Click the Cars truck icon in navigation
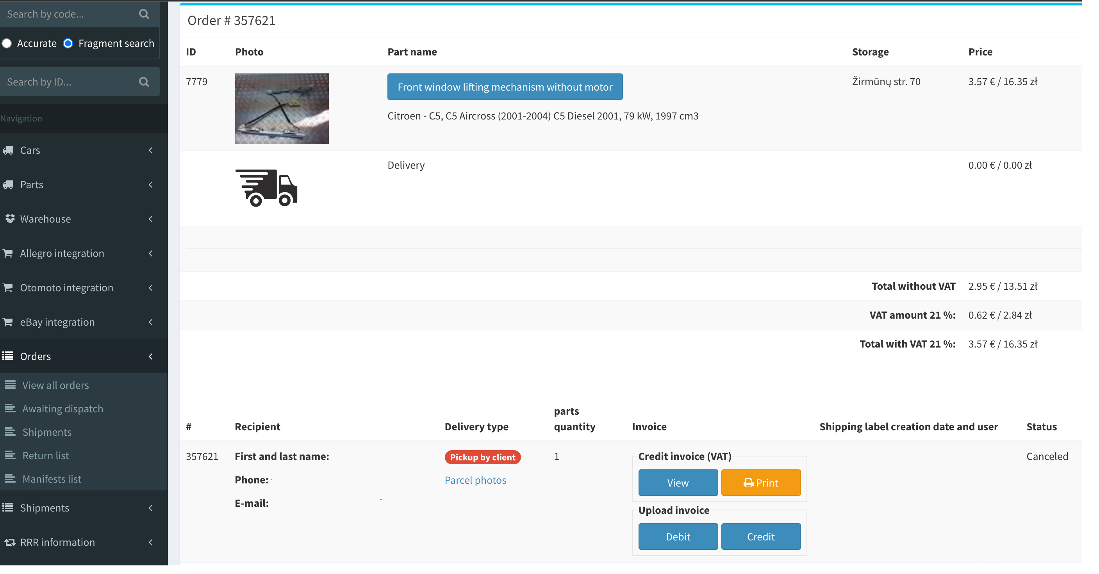This screenshot has width=1099, height=574. (x=8, y=150)
